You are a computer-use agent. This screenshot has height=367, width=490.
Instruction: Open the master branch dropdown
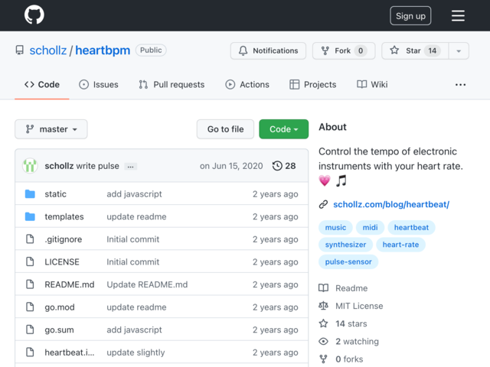(x=51, y=129)
